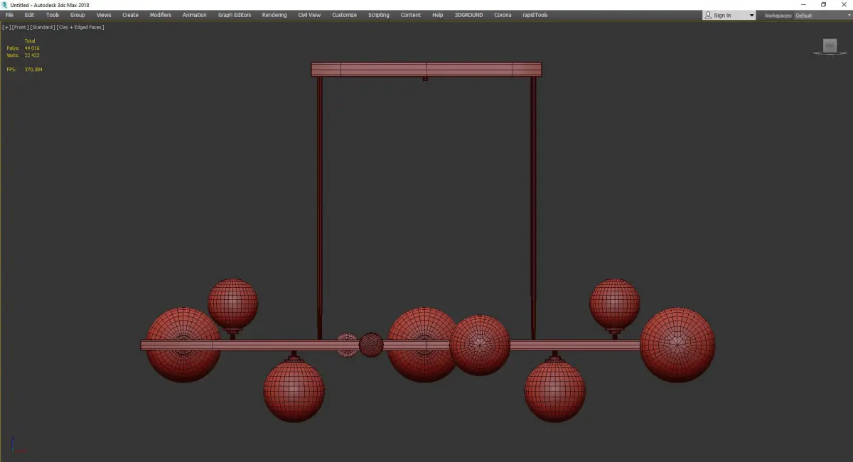Open the Animation menu
This screenshot has width=853, height=462.
click(x=195, y=15)
